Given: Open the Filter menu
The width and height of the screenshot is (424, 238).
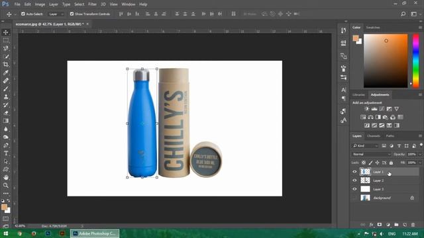Looking at the screenshot, I should [x=92, y=5].
